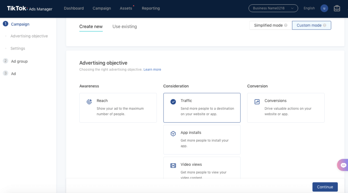Expand the Ad group step
The width and height of the screenshot is (348, 193).
pyautogui.click(x=19, y=61)
